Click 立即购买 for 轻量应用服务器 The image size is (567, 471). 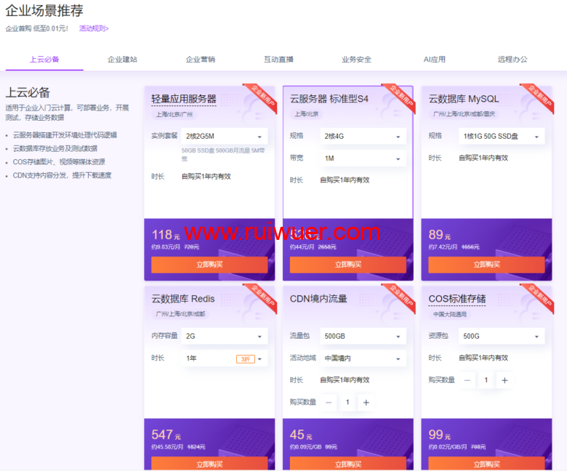(x=209, y=265)
